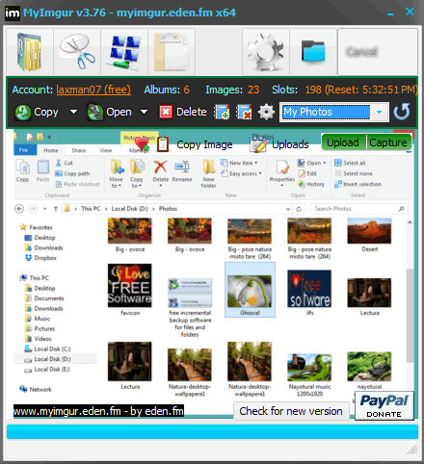Open settings via large gear icon
The width and height of the screenshot is (424, 464).
(x=266, y=52)
